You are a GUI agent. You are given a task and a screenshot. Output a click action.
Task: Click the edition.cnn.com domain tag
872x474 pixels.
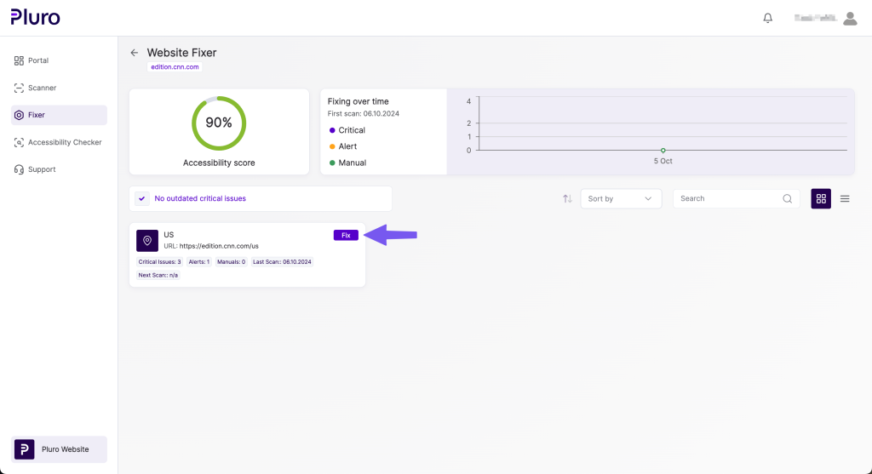click(174, 66)
